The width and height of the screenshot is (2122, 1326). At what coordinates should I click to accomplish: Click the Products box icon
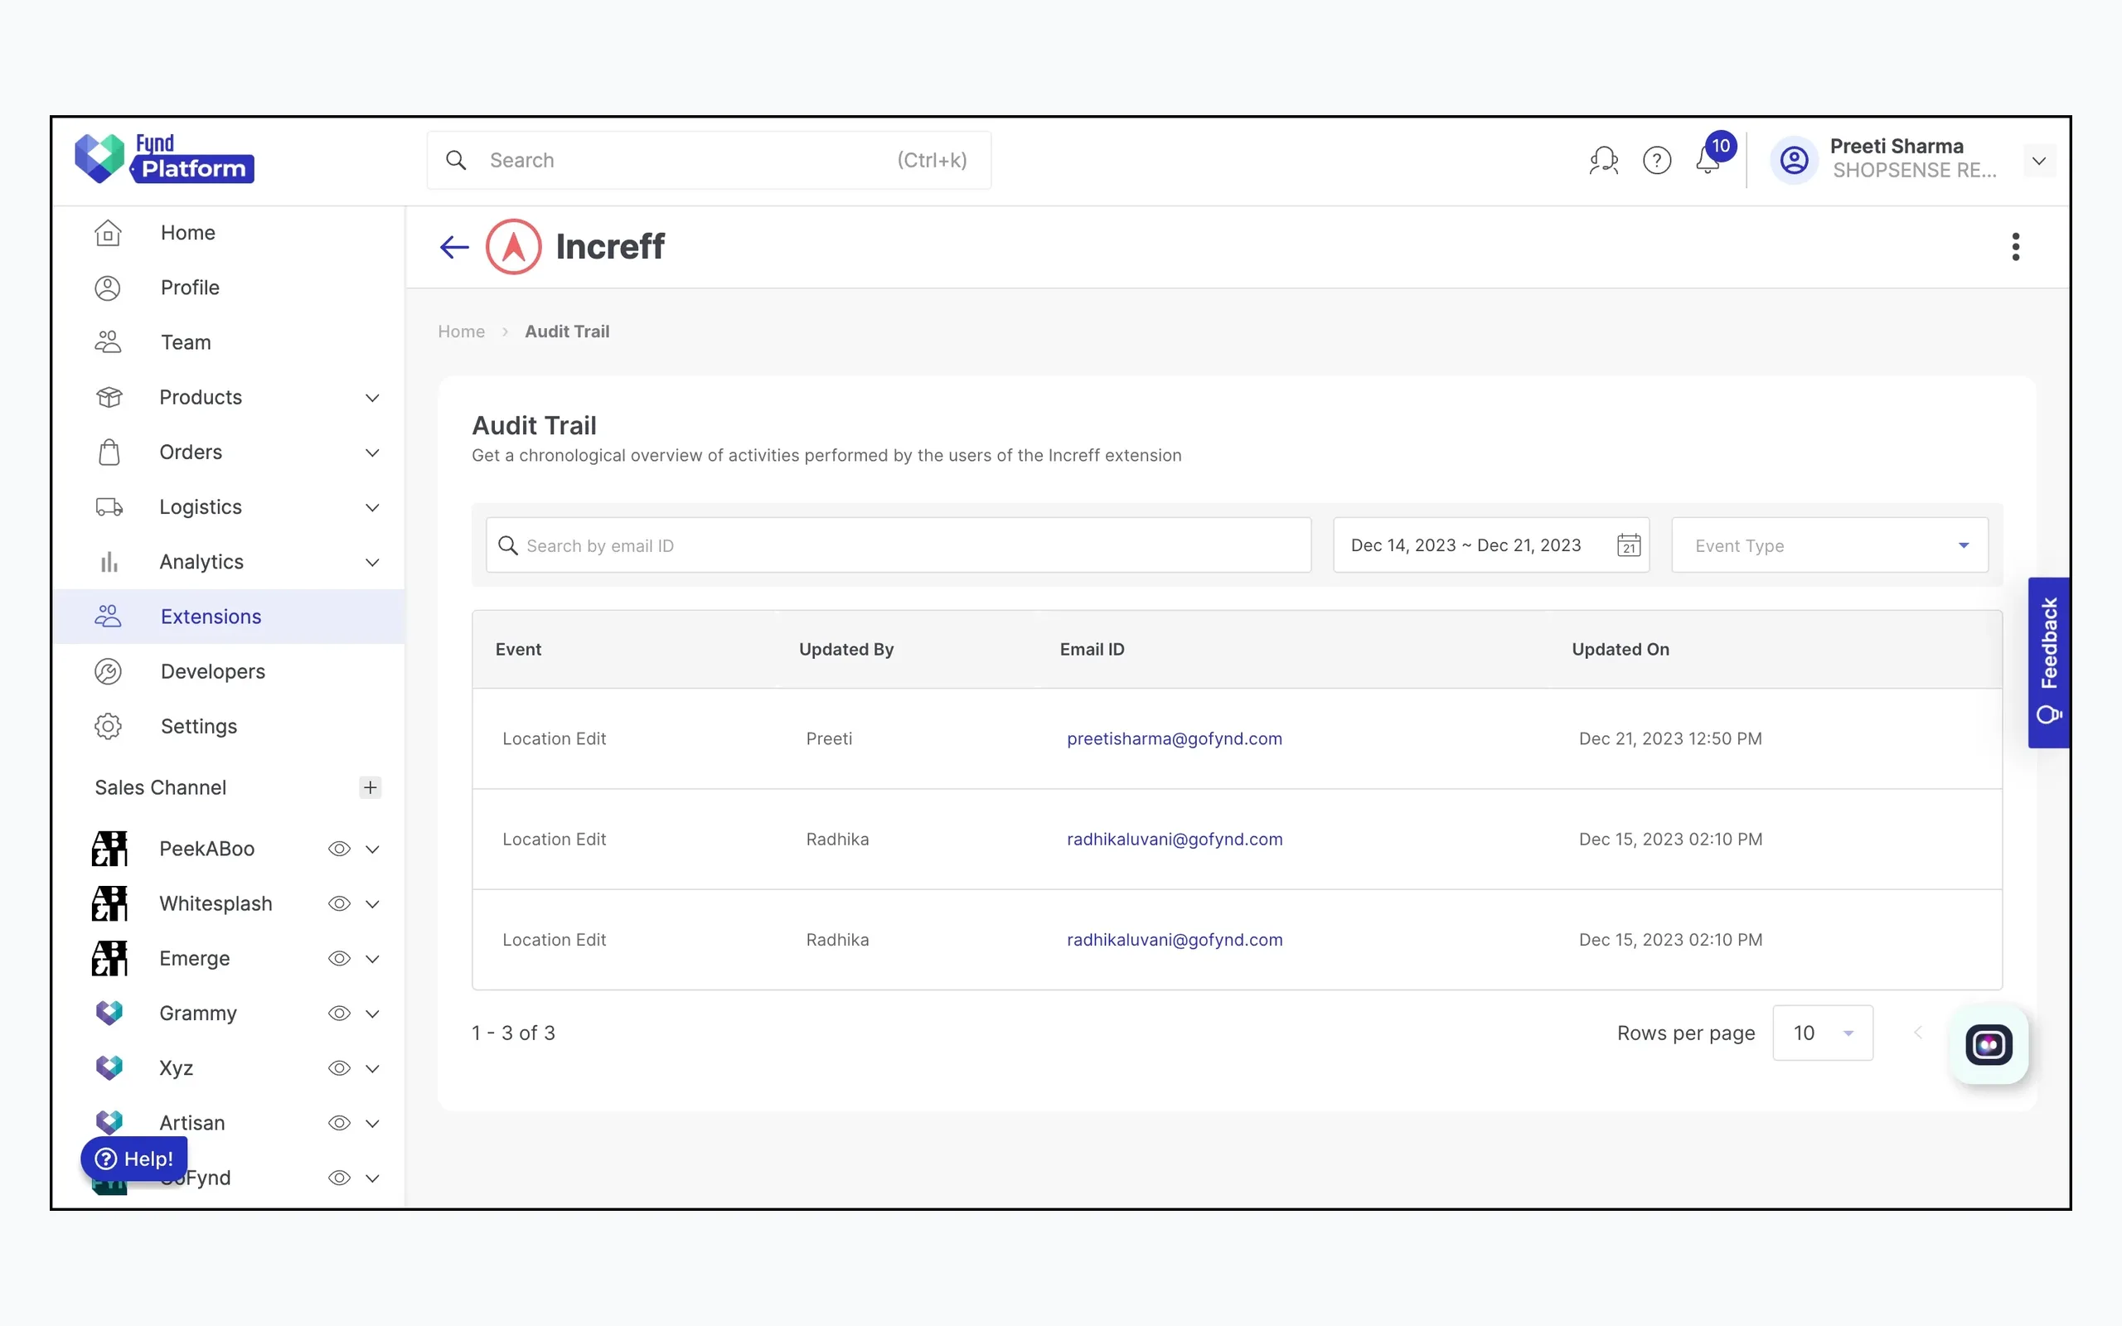tap(109, 397)
